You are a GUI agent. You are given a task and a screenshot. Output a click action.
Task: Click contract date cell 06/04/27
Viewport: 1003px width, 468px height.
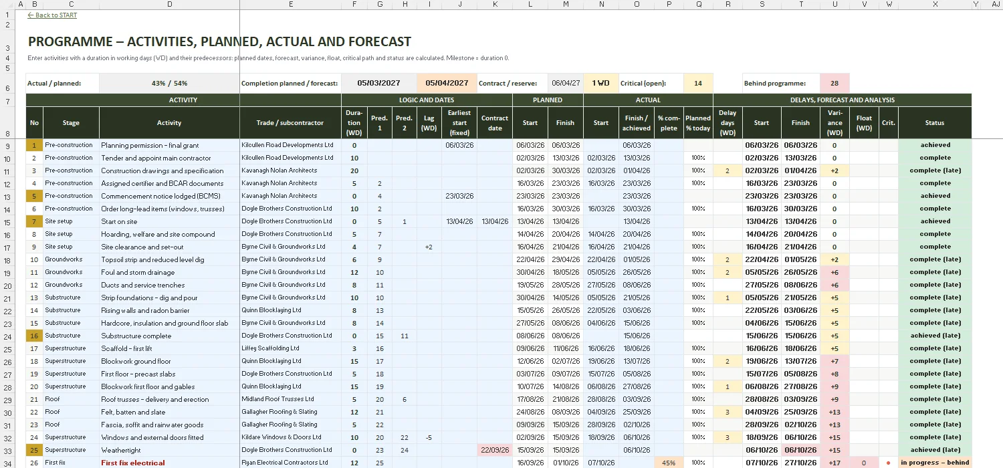coord(566,84)
